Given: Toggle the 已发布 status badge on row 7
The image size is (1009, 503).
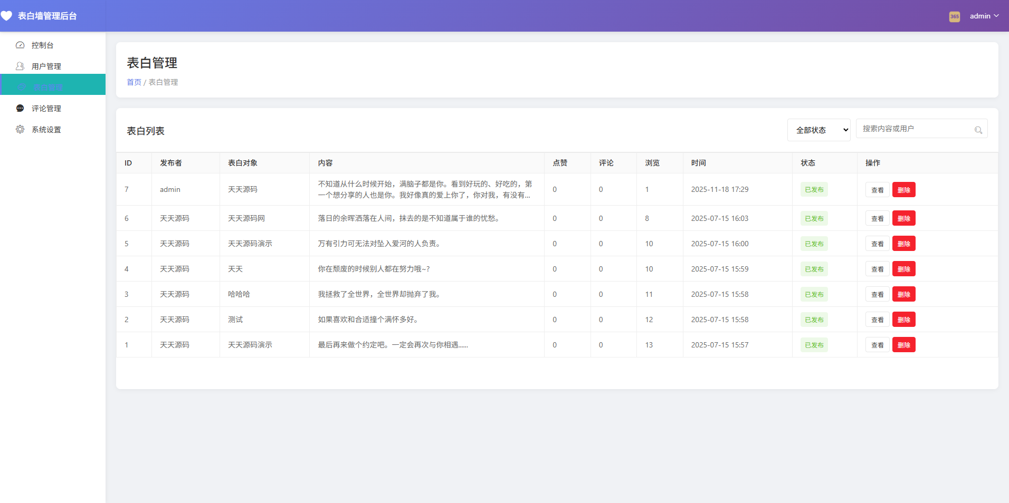Looking at the screenshot, I should tap(814, 189).
